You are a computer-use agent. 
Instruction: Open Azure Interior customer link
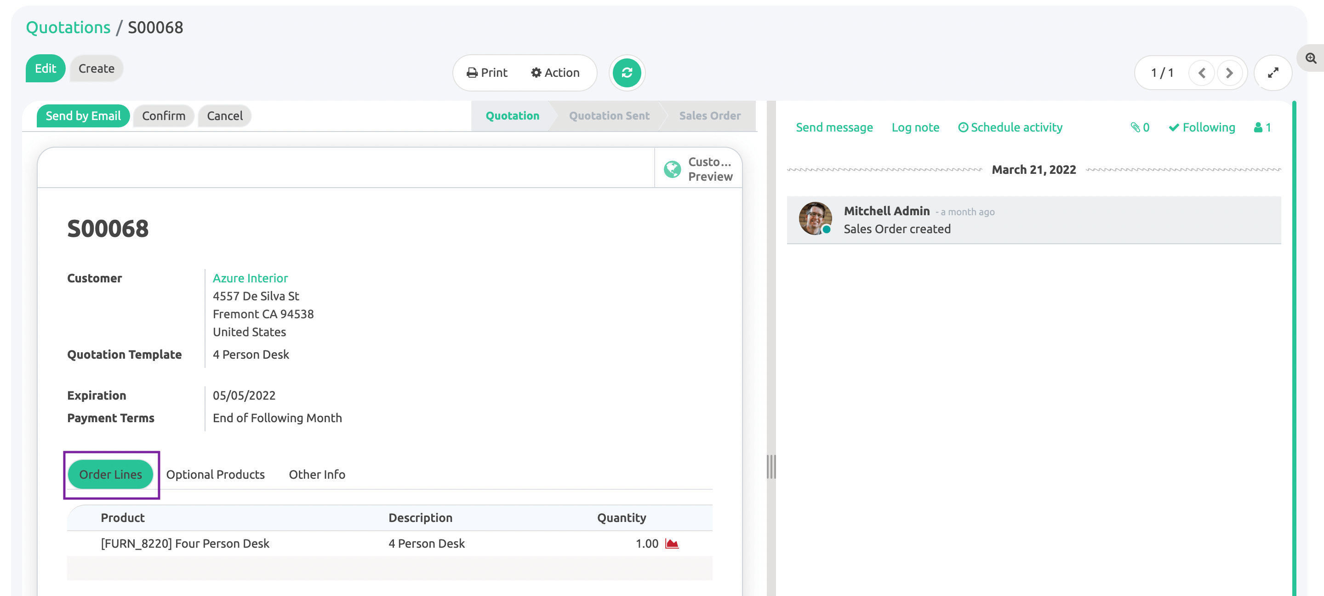[x=250, y=278]
